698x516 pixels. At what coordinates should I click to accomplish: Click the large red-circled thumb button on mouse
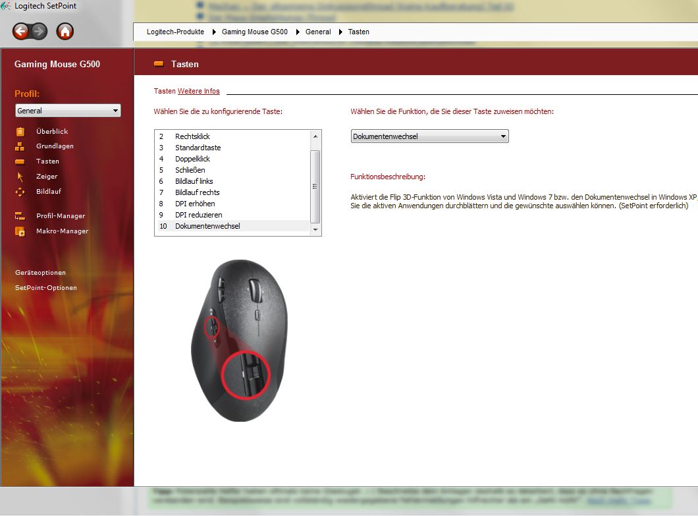coord(246,374)
